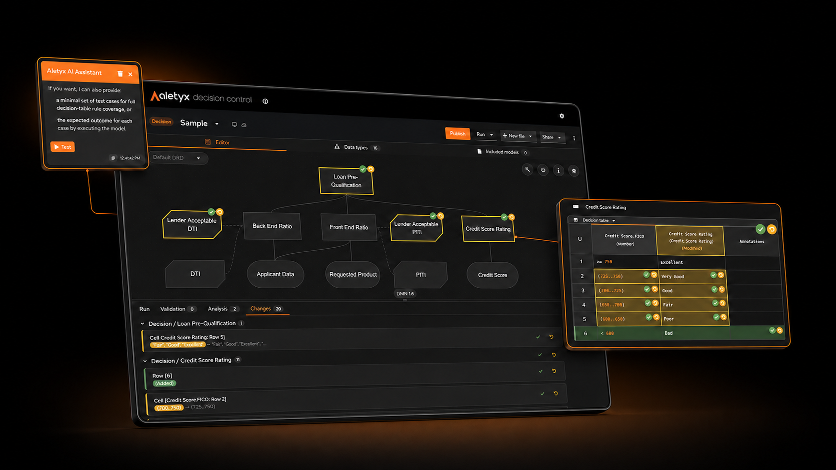Accept all Decision / Credit Score Rating changes
This screenshot has width=836, height=470.
540,355
